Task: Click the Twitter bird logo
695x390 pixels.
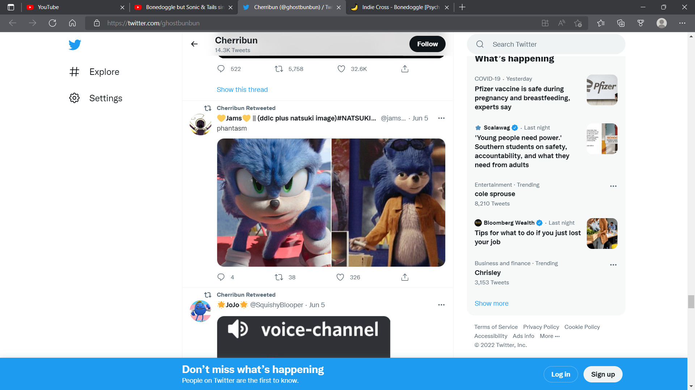Action: coord(75,45)
